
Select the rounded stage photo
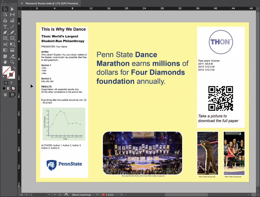[142, 153]
